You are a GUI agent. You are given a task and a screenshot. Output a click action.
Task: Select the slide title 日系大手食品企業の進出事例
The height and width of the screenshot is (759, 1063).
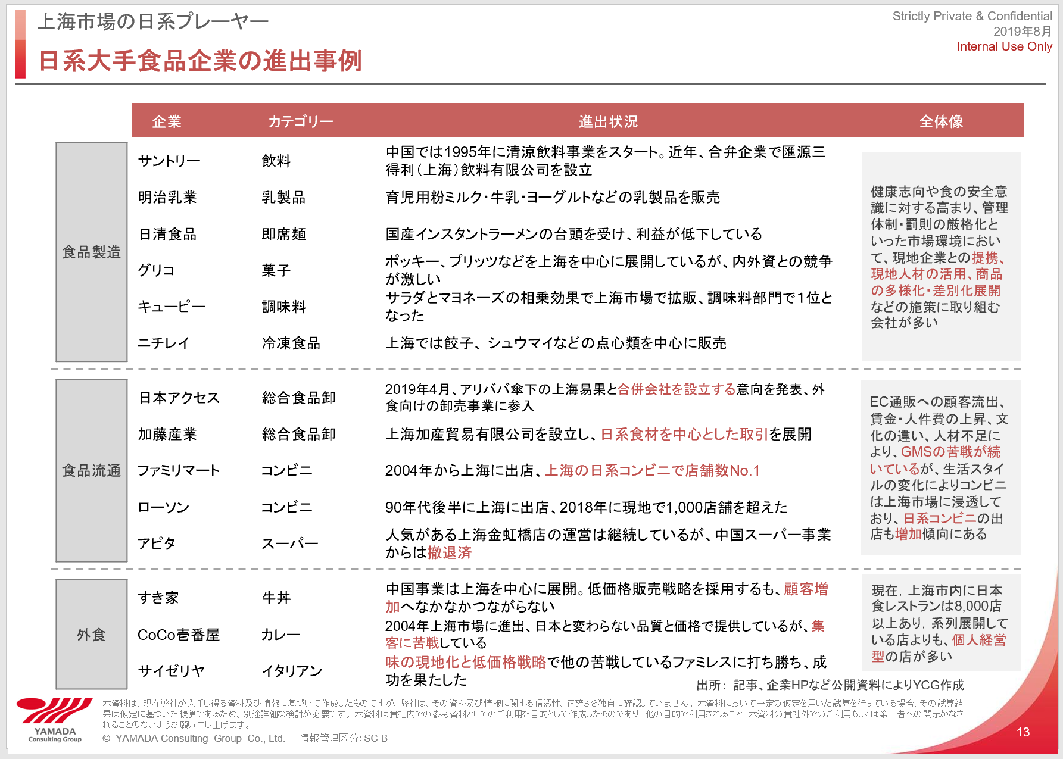click(200, 61)
